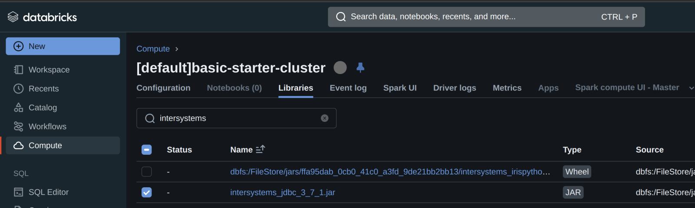The image size is (695, 208).
Task: Go to Catalog in sidebar
Action: click(43, 108)
